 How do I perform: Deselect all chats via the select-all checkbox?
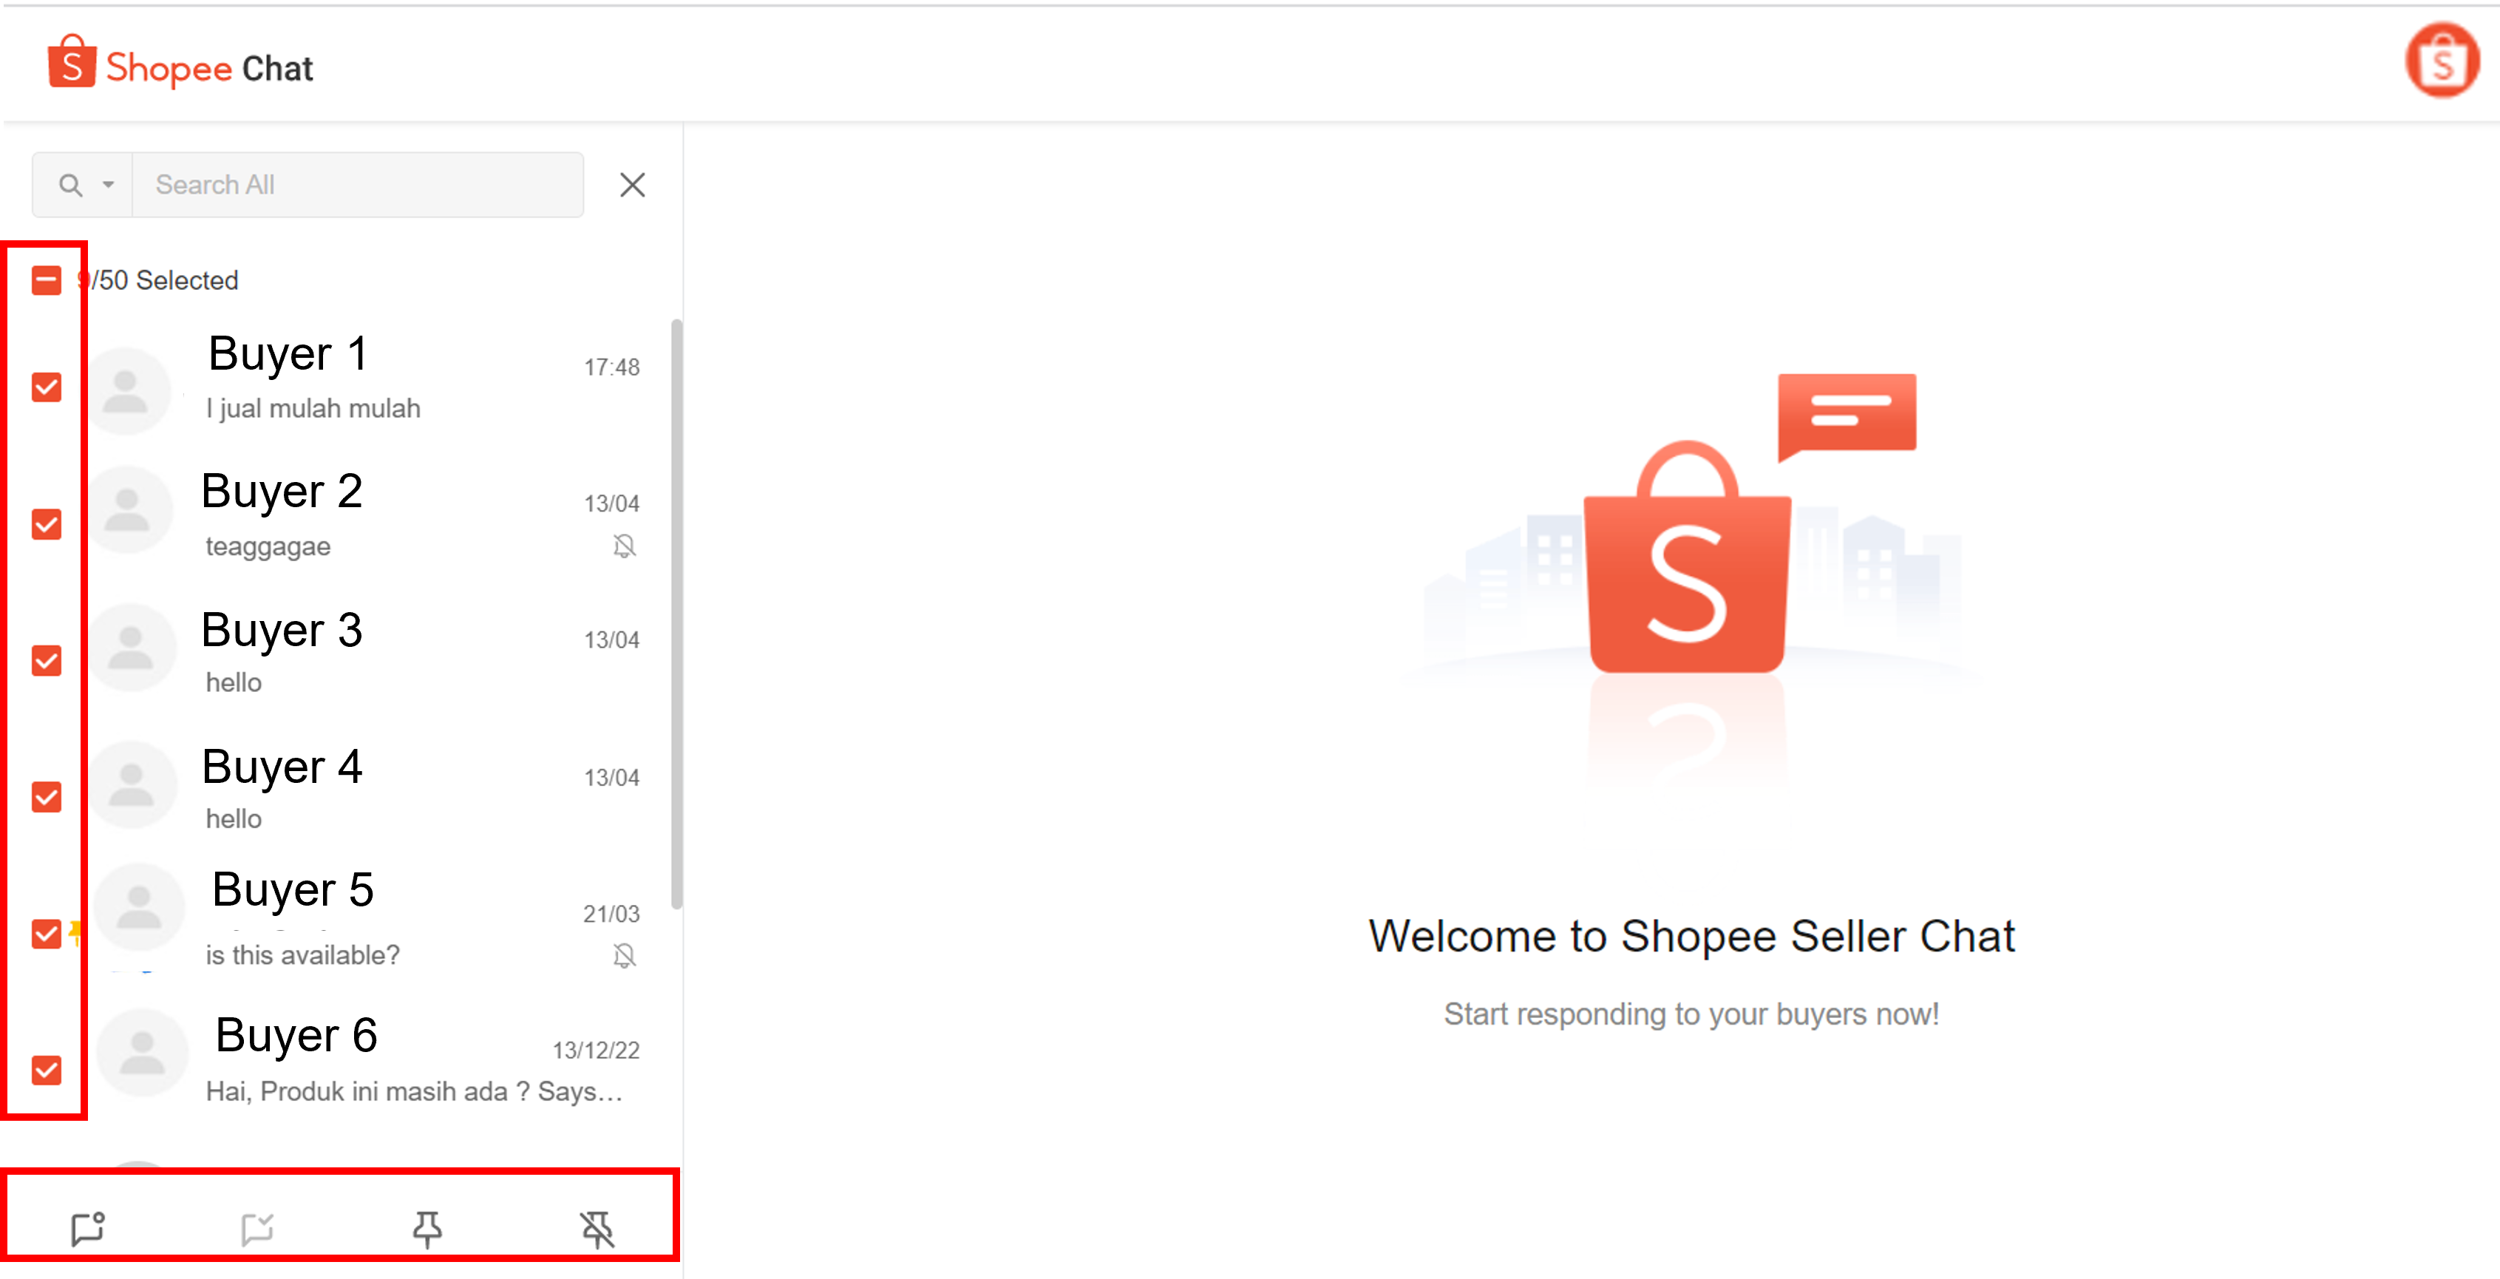pos(46,279)
